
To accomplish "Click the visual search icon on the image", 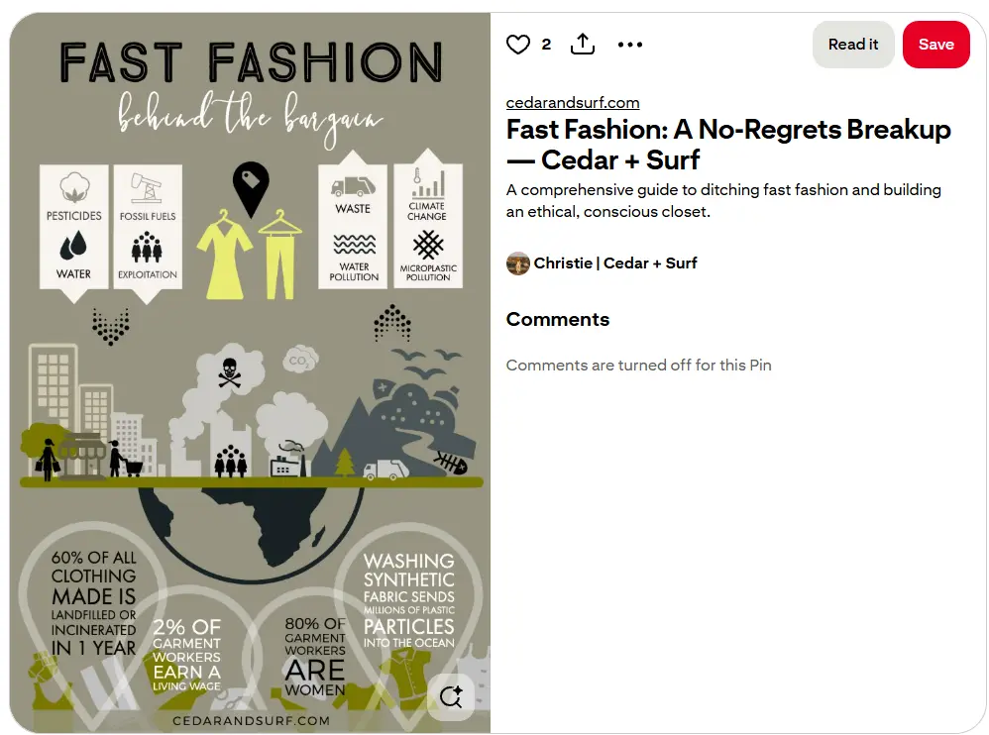I will click(x=452, y=697).
